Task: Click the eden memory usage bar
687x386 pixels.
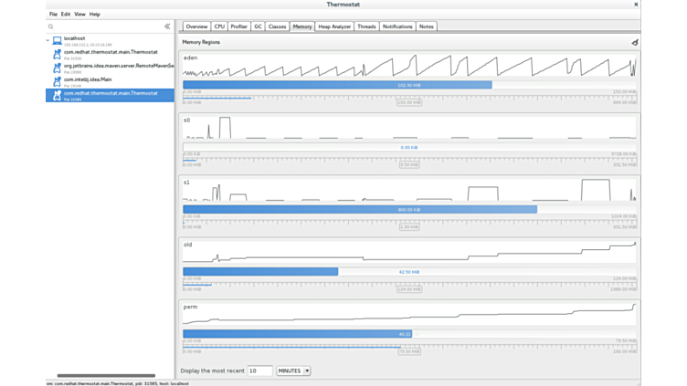Action: [x=337, y=85]
